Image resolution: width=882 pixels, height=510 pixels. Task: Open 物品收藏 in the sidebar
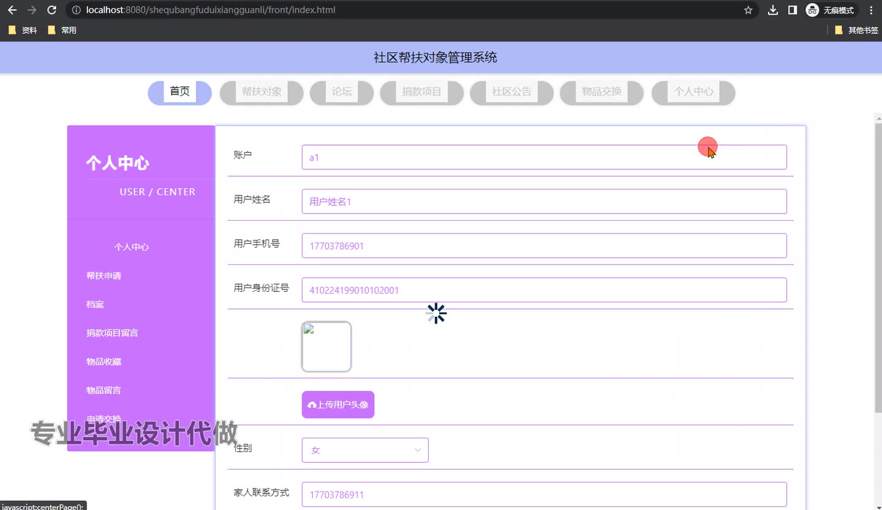[104, 362]
